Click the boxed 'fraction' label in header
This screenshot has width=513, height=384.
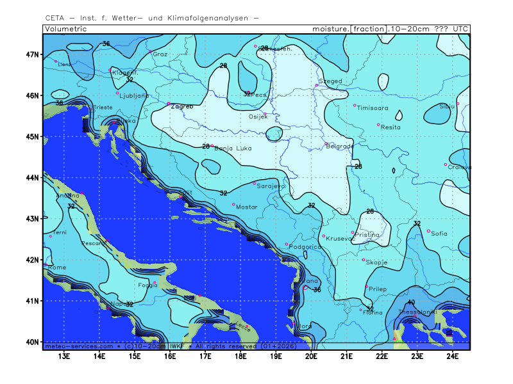[x=369, y=29]
